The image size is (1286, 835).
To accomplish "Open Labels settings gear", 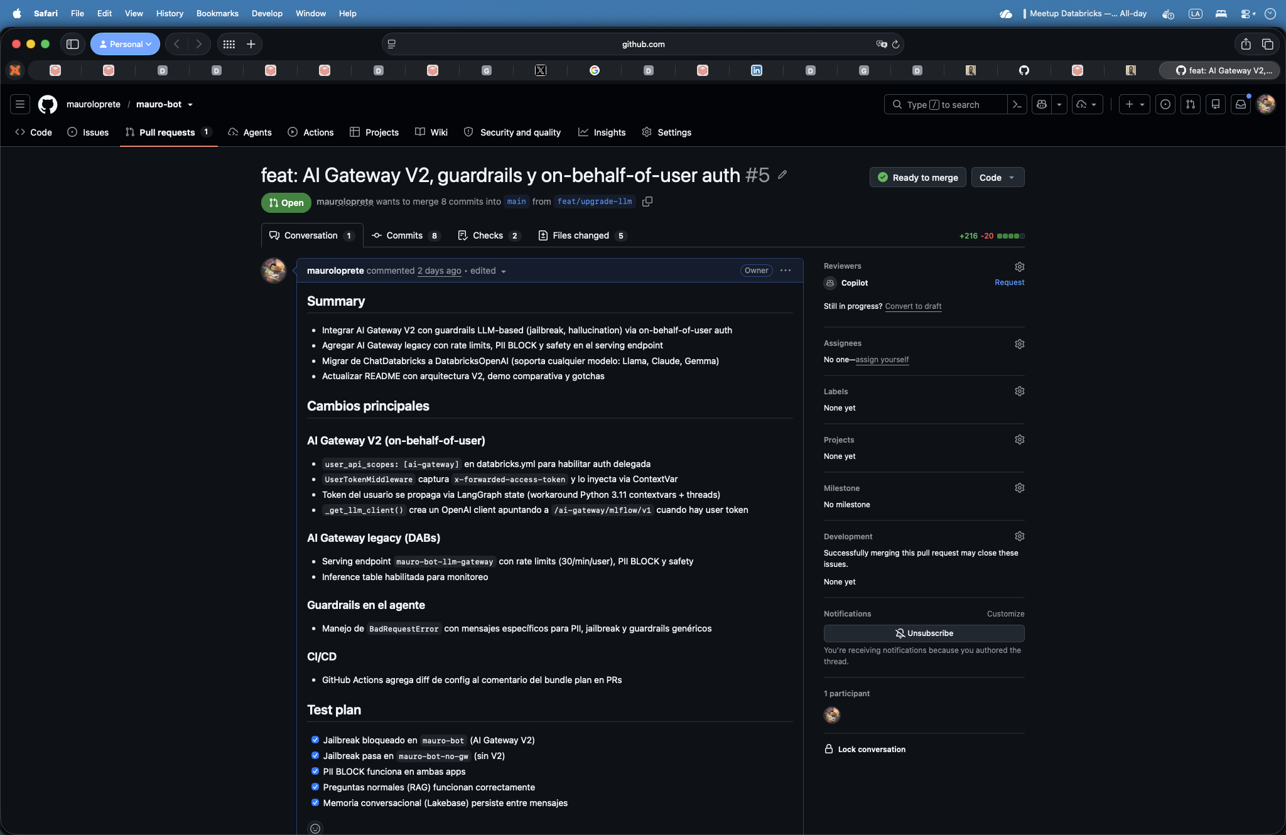I will 1020,391.
